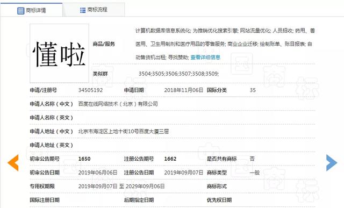Click the 申请人地址（英文） label
The width and height of the screenshot is (344, 208).
click(52, 145)
